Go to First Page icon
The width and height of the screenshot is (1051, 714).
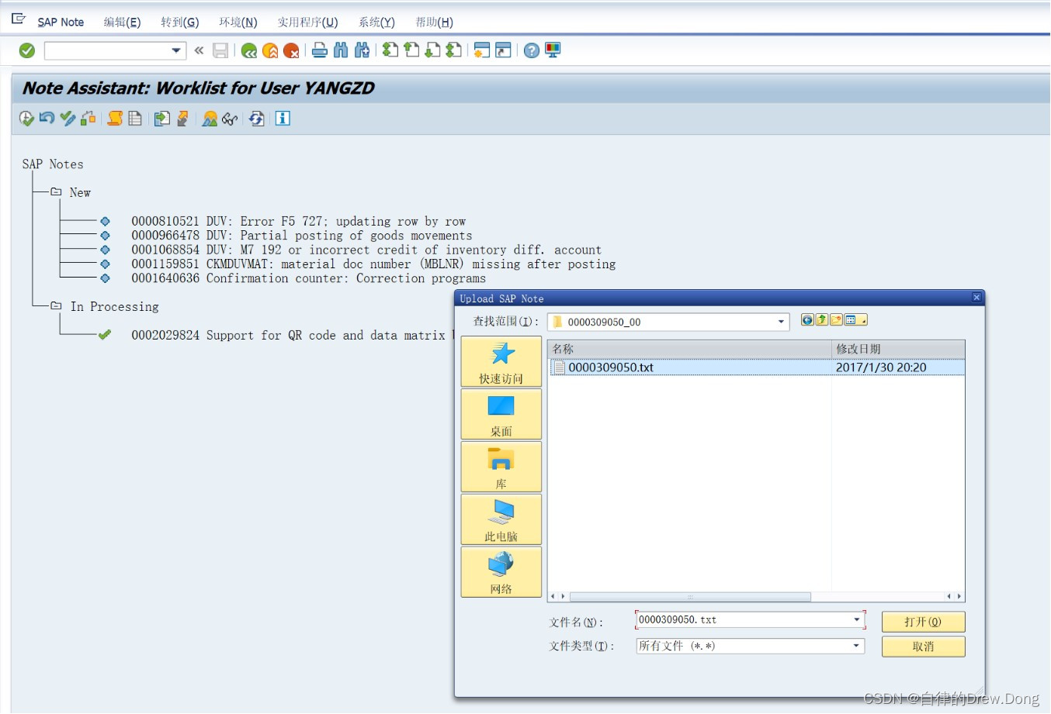point(390,50)
